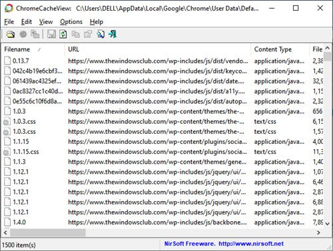Screen dimensions: 333x251
Task: Click the Properties toolbar icon
Action: pos(88,35)
